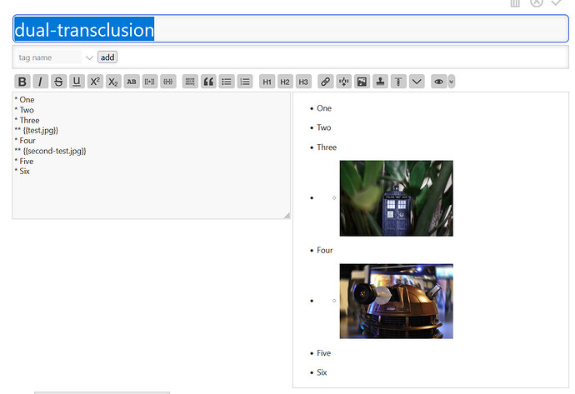Click the '* Six' line in editor
This screenshot has height=394, width=575.
(22, 171)
